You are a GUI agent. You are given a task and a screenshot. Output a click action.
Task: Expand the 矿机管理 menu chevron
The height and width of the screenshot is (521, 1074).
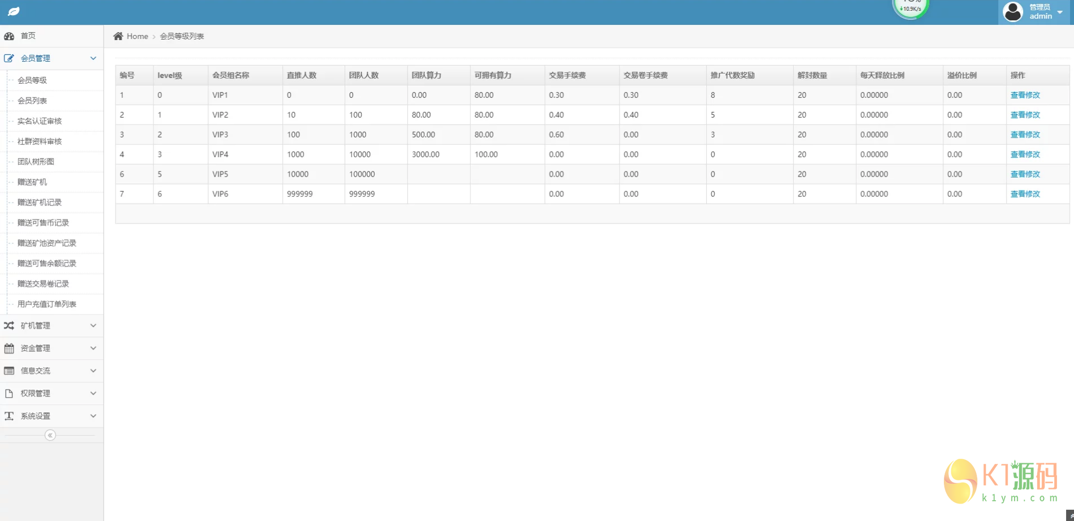click(x=93, y=325)
